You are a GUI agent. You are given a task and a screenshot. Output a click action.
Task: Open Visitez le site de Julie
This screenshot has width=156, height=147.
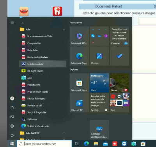coord(43,126)
